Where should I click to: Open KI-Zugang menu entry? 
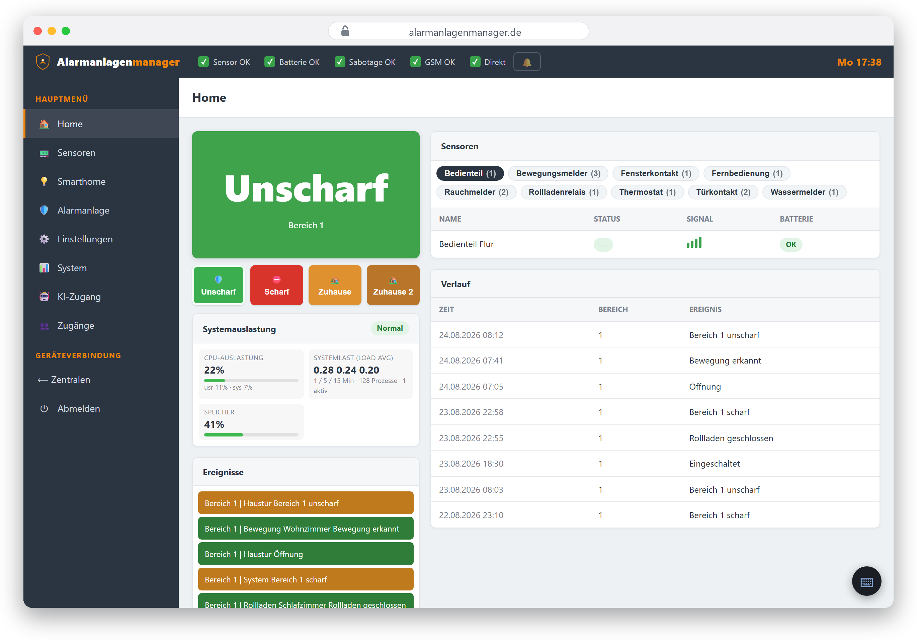coord(101,297)
